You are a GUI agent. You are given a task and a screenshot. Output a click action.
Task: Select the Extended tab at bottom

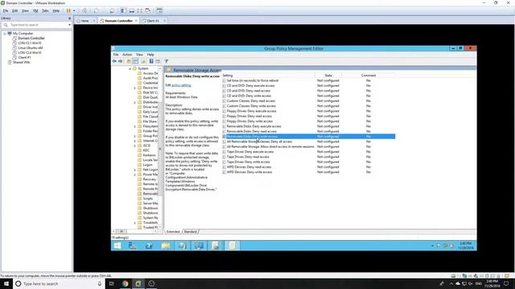[x=173, y=232]
